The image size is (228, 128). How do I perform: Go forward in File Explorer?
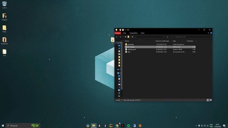[x=120, y=37]
